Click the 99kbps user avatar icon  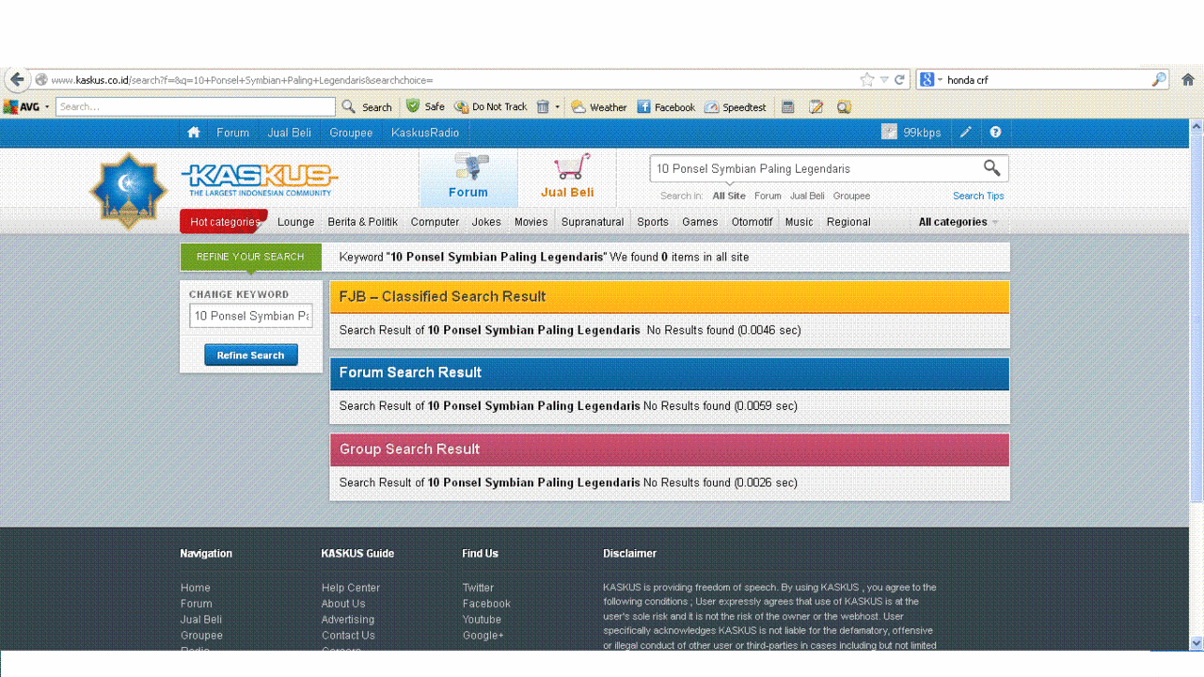point(889,133)
